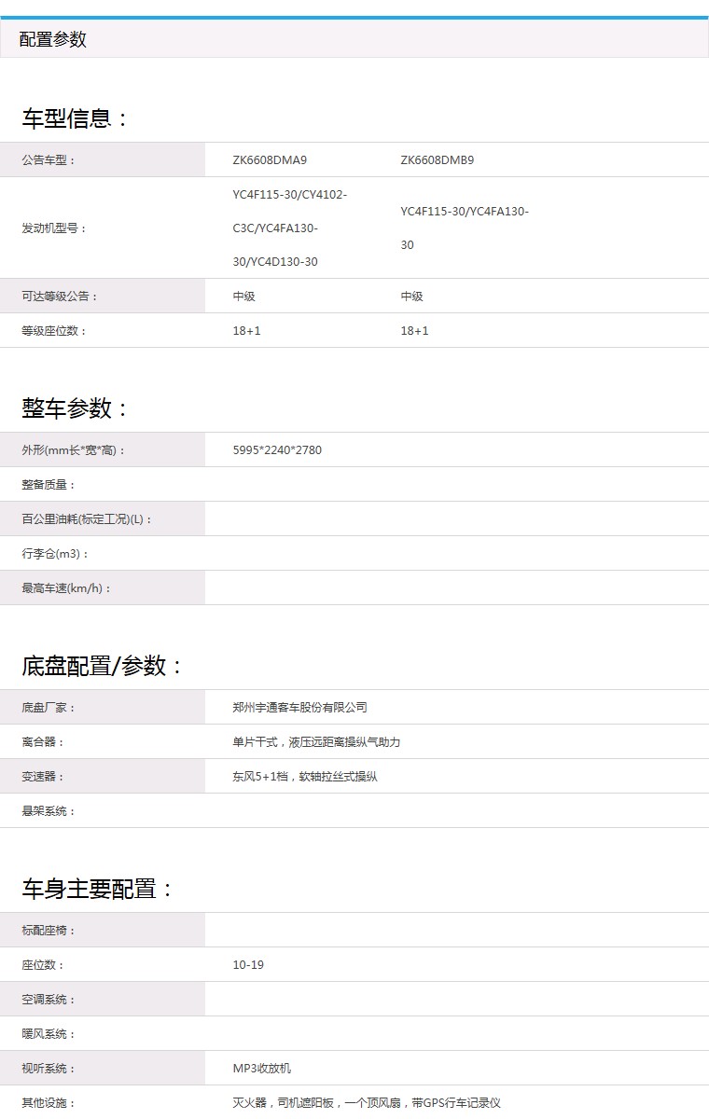Viewport: 709px width, 1119px height.
Task: Select dimensions value 5995*2240*2780
Action: pyautogui.click(x=277, y=450)
